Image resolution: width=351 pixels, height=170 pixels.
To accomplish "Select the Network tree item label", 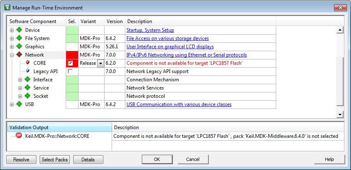I will click(x=35, y=55).
